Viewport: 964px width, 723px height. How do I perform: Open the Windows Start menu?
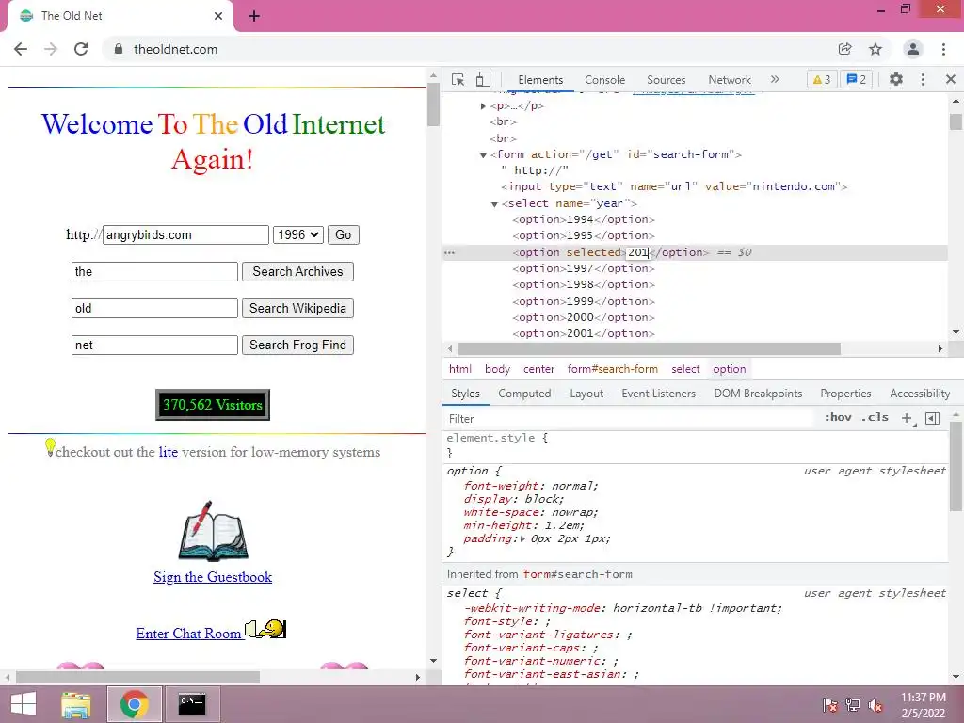click(x=24, y=704)
